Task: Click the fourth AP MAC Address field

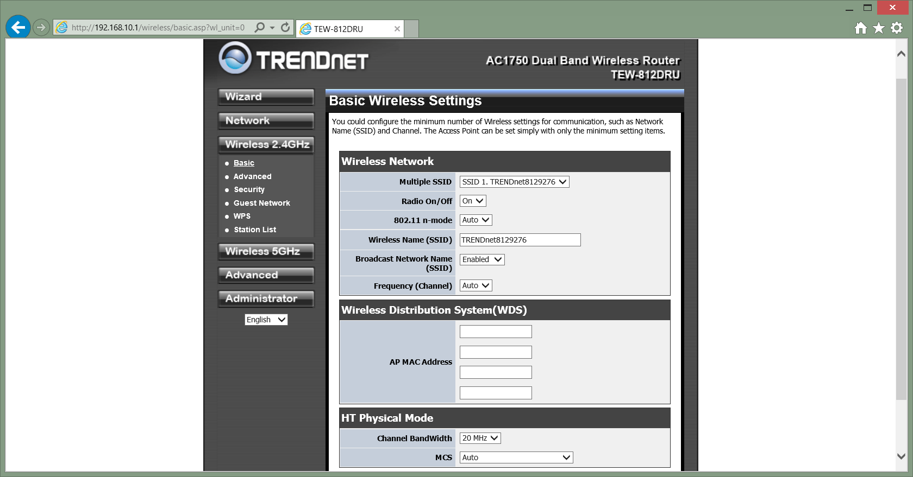Action: click(496, 393)
